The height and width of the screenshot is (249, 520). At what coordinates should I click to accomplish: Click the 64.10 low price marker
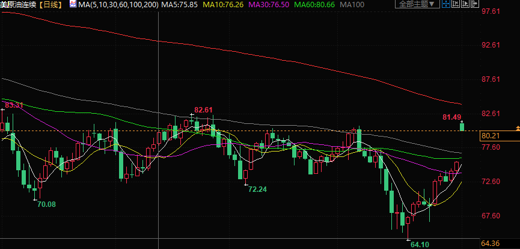click(420, 244)
